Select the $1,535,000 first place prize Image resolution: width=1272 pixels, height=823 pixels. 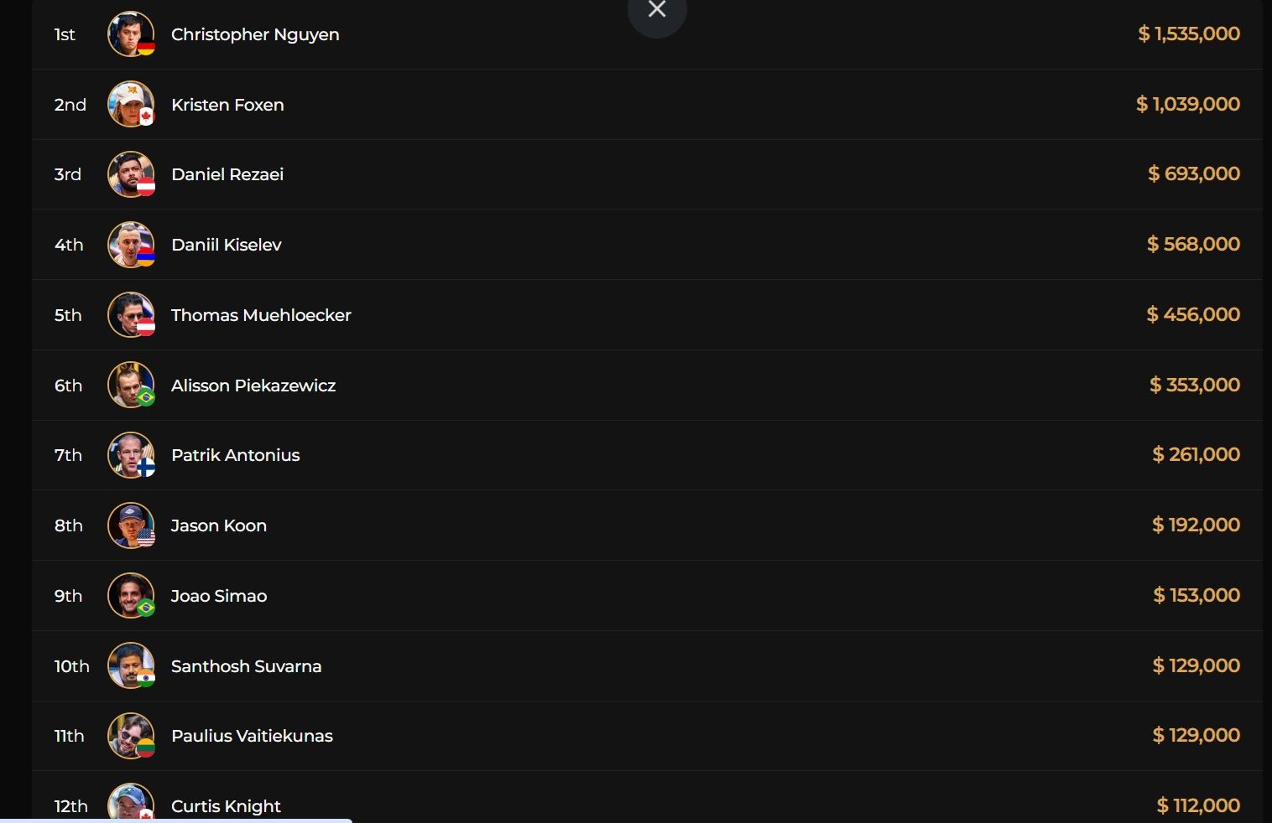(1189, 34)
